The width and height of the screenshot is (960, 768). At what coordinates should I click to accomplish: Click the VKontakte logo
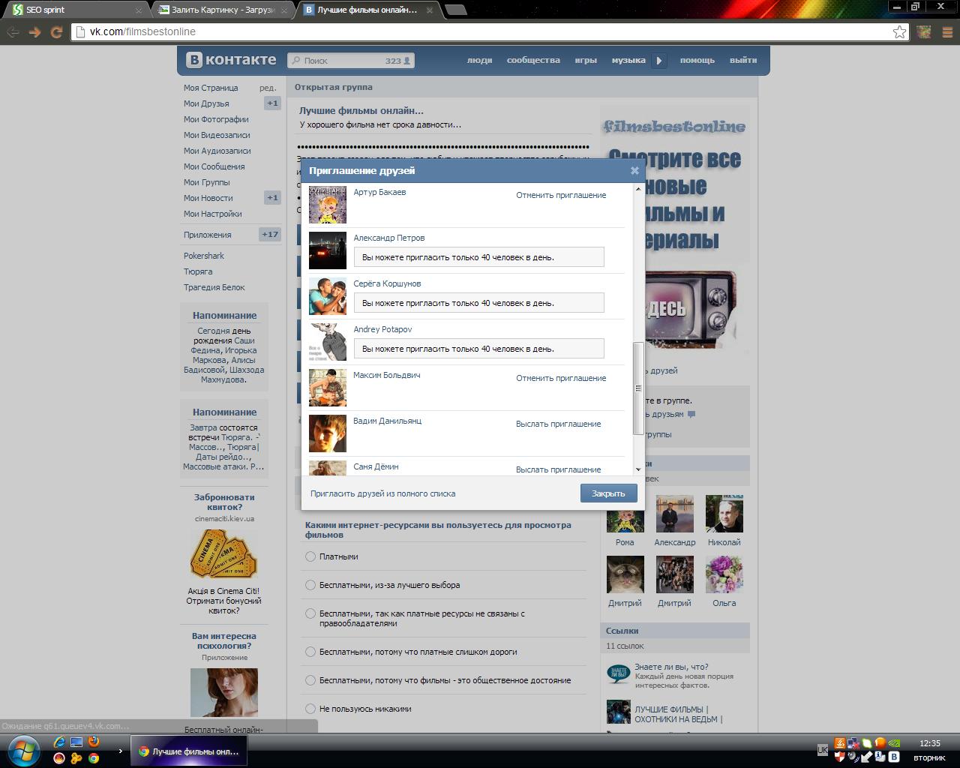point(231,60)
